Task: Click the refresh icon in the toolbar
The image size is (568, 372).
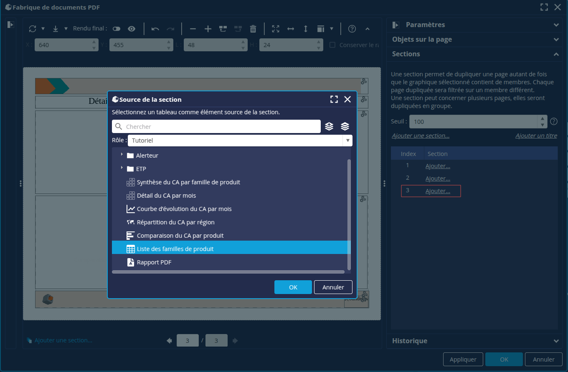Action: 33,29
